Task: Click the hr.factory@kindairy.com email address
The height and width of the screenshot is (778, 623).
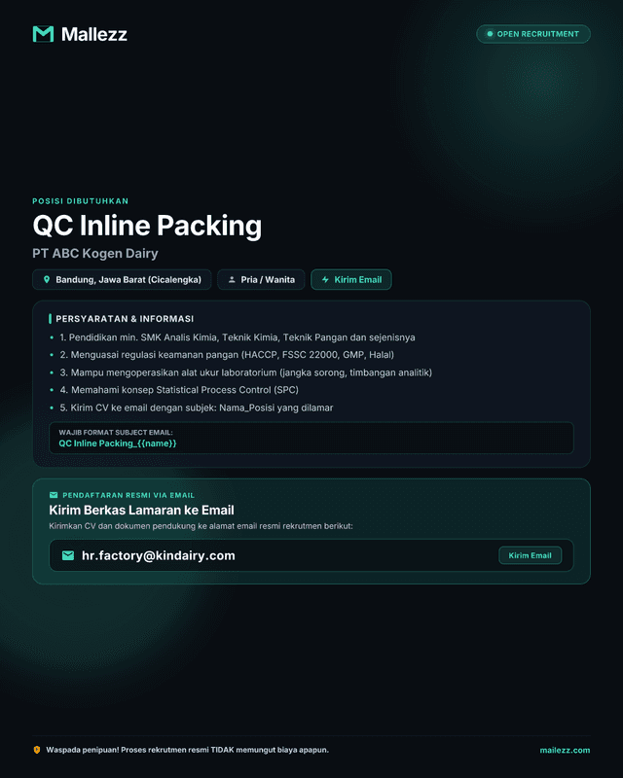Action: point(159,555)
